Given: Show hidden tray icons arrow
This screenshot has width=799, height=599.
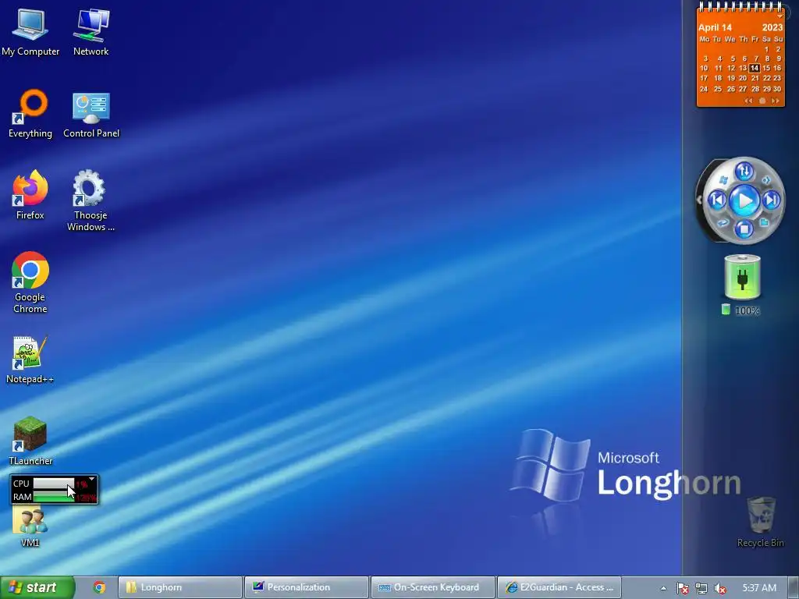Looking at the screenshot, I should (663, 588).
